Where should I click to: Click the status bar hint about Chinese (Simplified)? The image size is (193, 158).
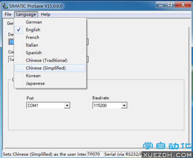(44, 154)
